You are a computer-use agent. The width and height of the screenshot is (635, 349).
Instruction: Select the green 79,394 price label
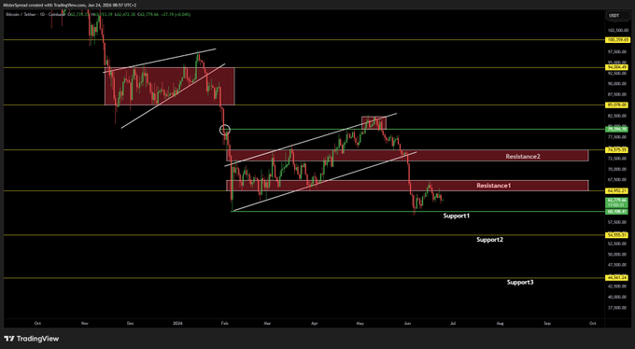point(617,129)
